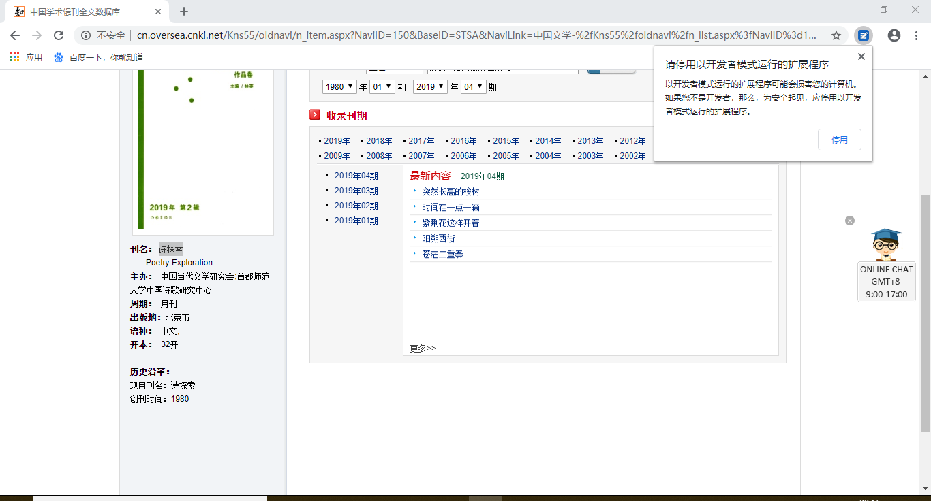Viewport: 931px width, 501px height.
Task: Click the ONLINE CHAT GMT+8 label
Action: (887, 282)
